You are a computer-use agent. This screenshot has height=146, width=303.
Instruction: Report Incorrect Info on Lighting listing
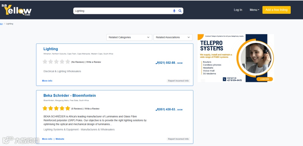(178, 81)
